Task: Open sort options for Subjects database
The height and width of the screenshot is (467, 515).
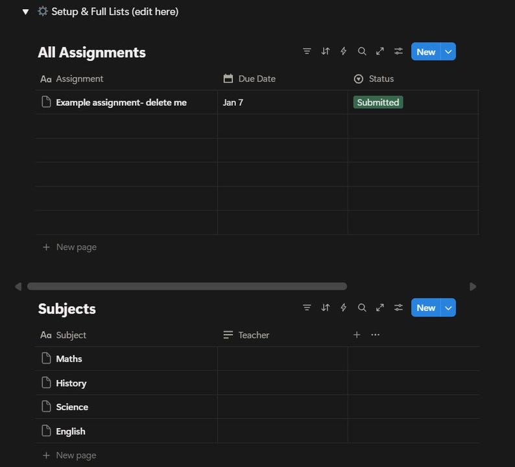Action: click(325, 307)
